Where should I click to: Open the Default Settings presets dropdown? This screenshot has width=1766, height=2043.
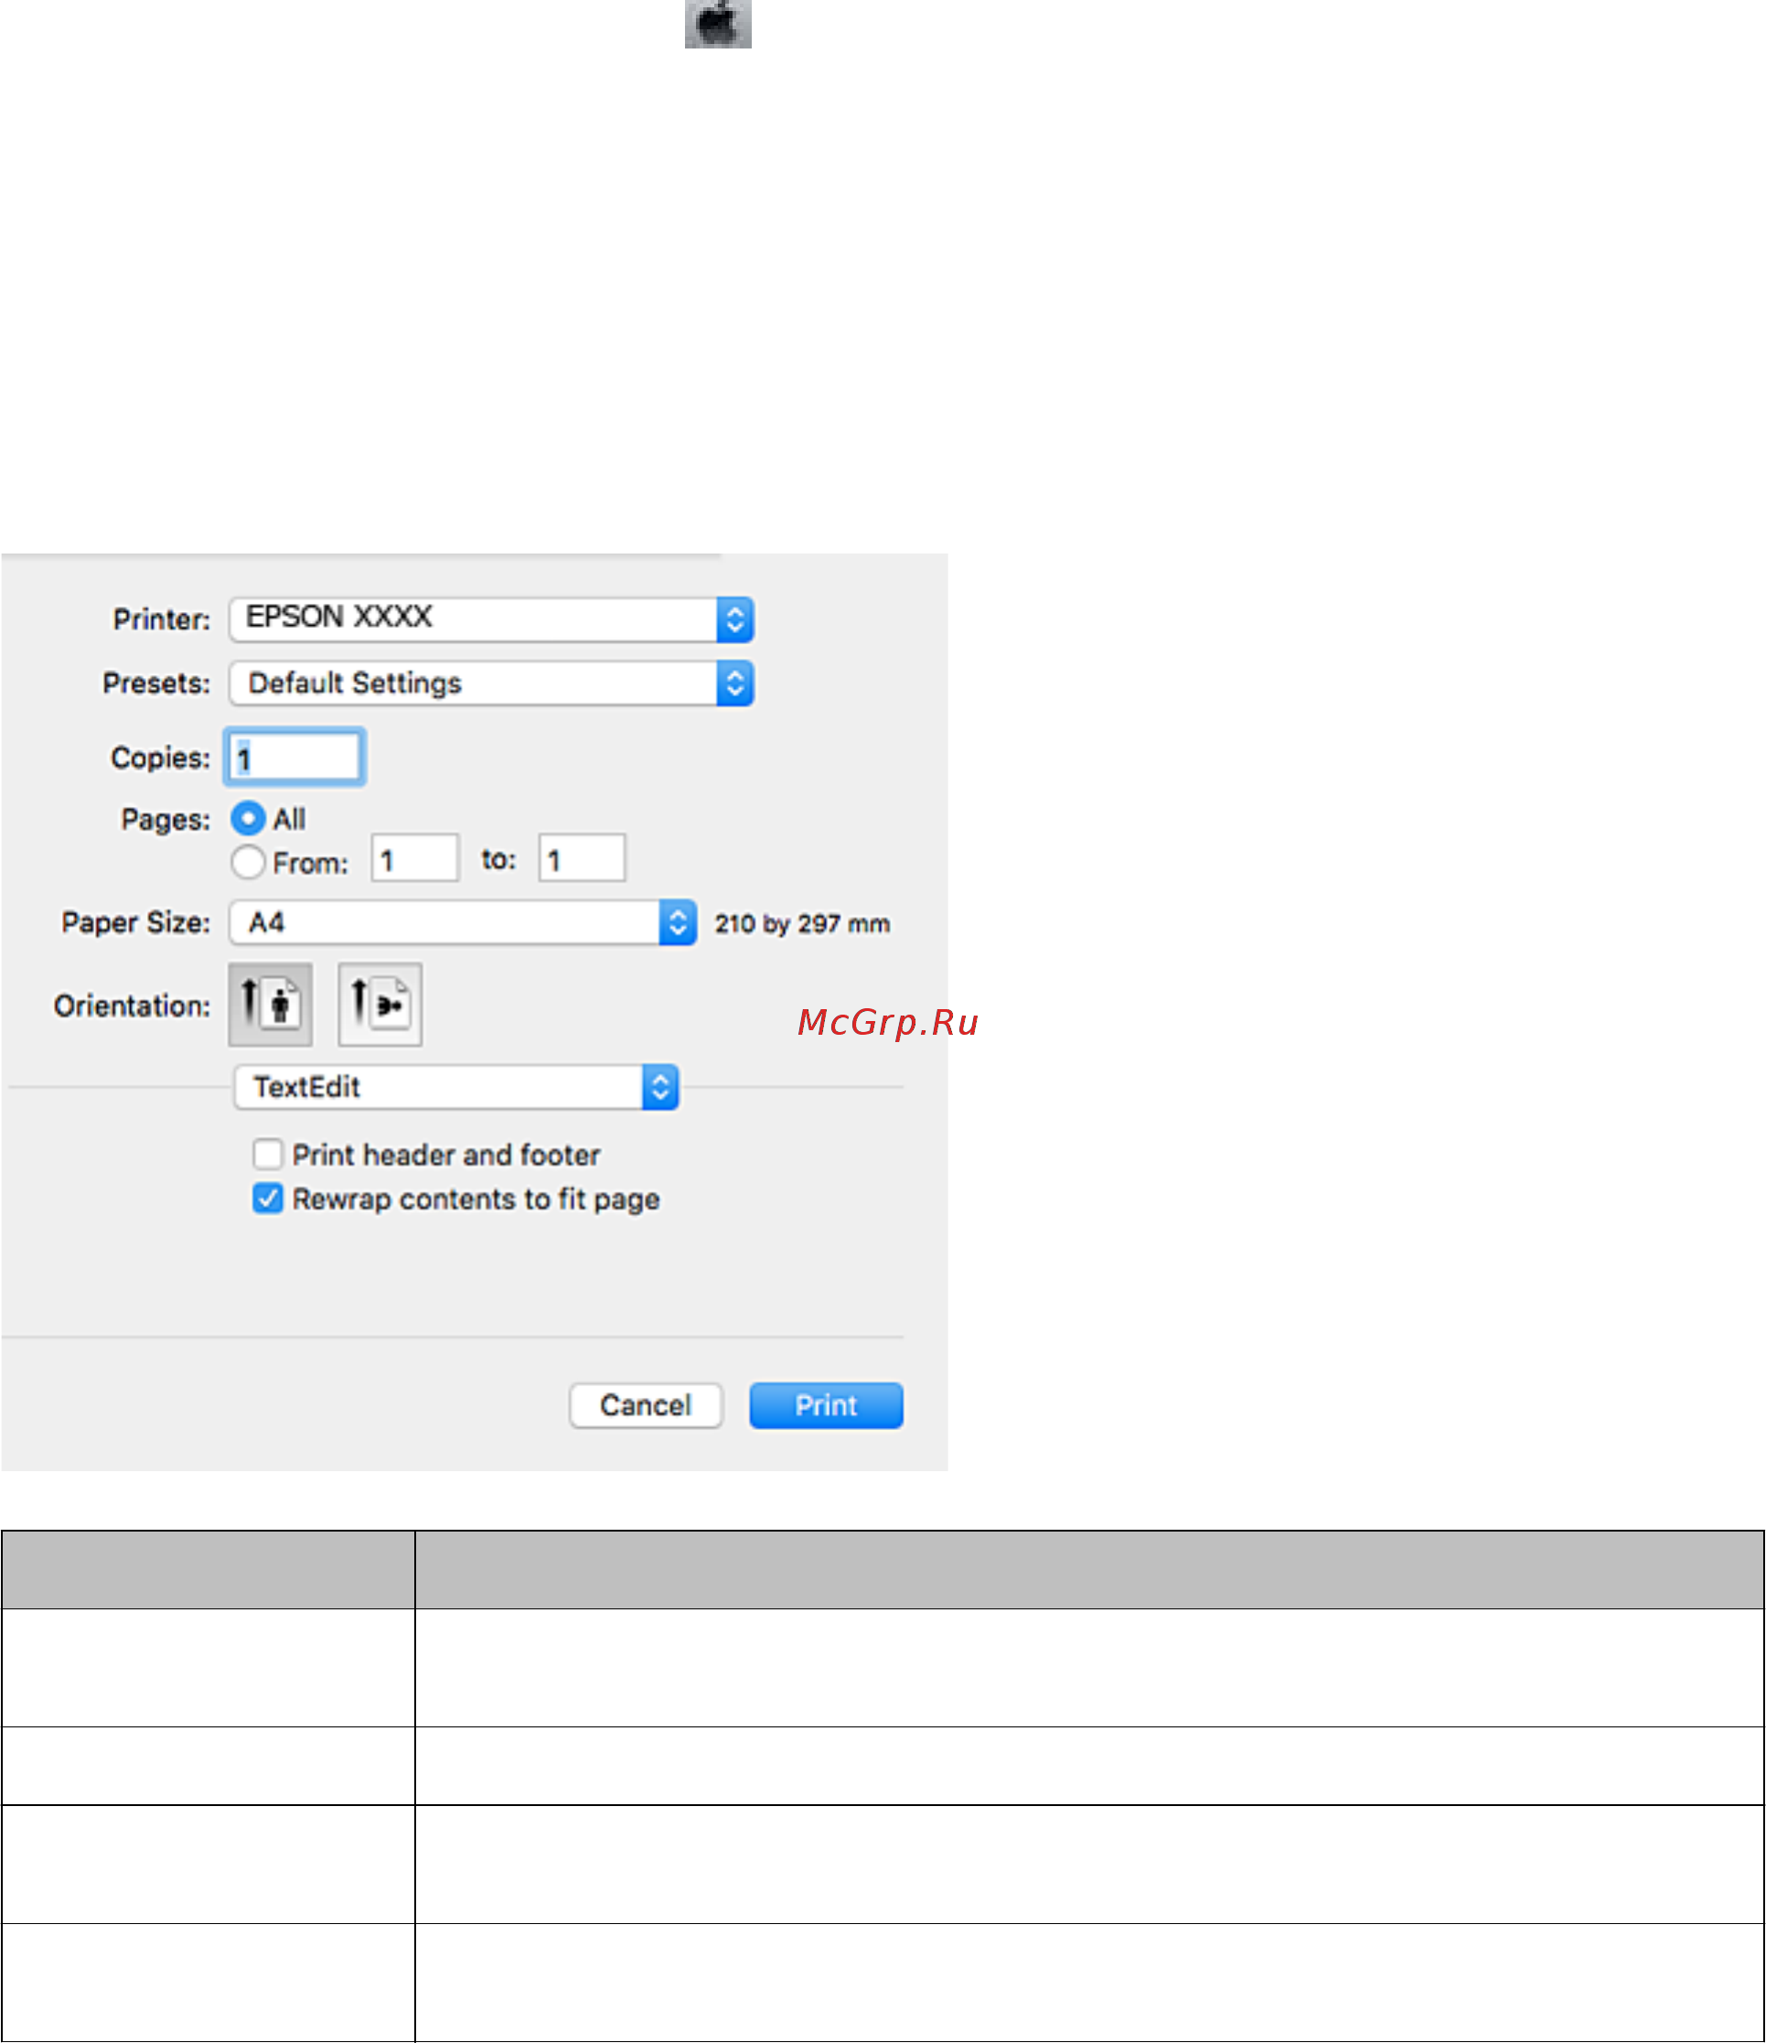point(473,683)
